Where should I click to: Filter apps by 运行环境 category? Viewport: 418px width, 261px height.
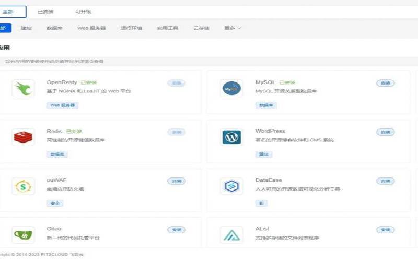pos(131,28)
